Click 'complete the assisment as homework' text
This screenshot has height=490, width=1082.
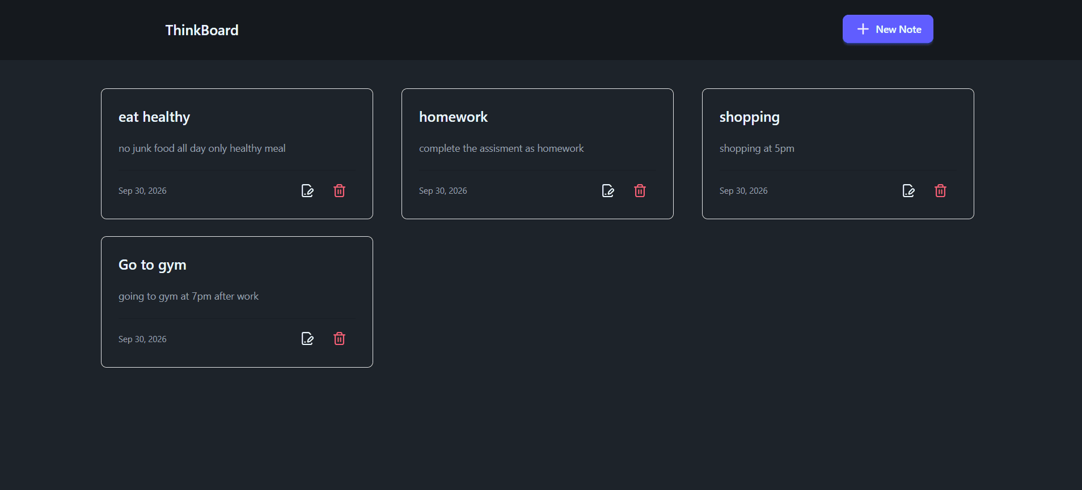point(501,148)
